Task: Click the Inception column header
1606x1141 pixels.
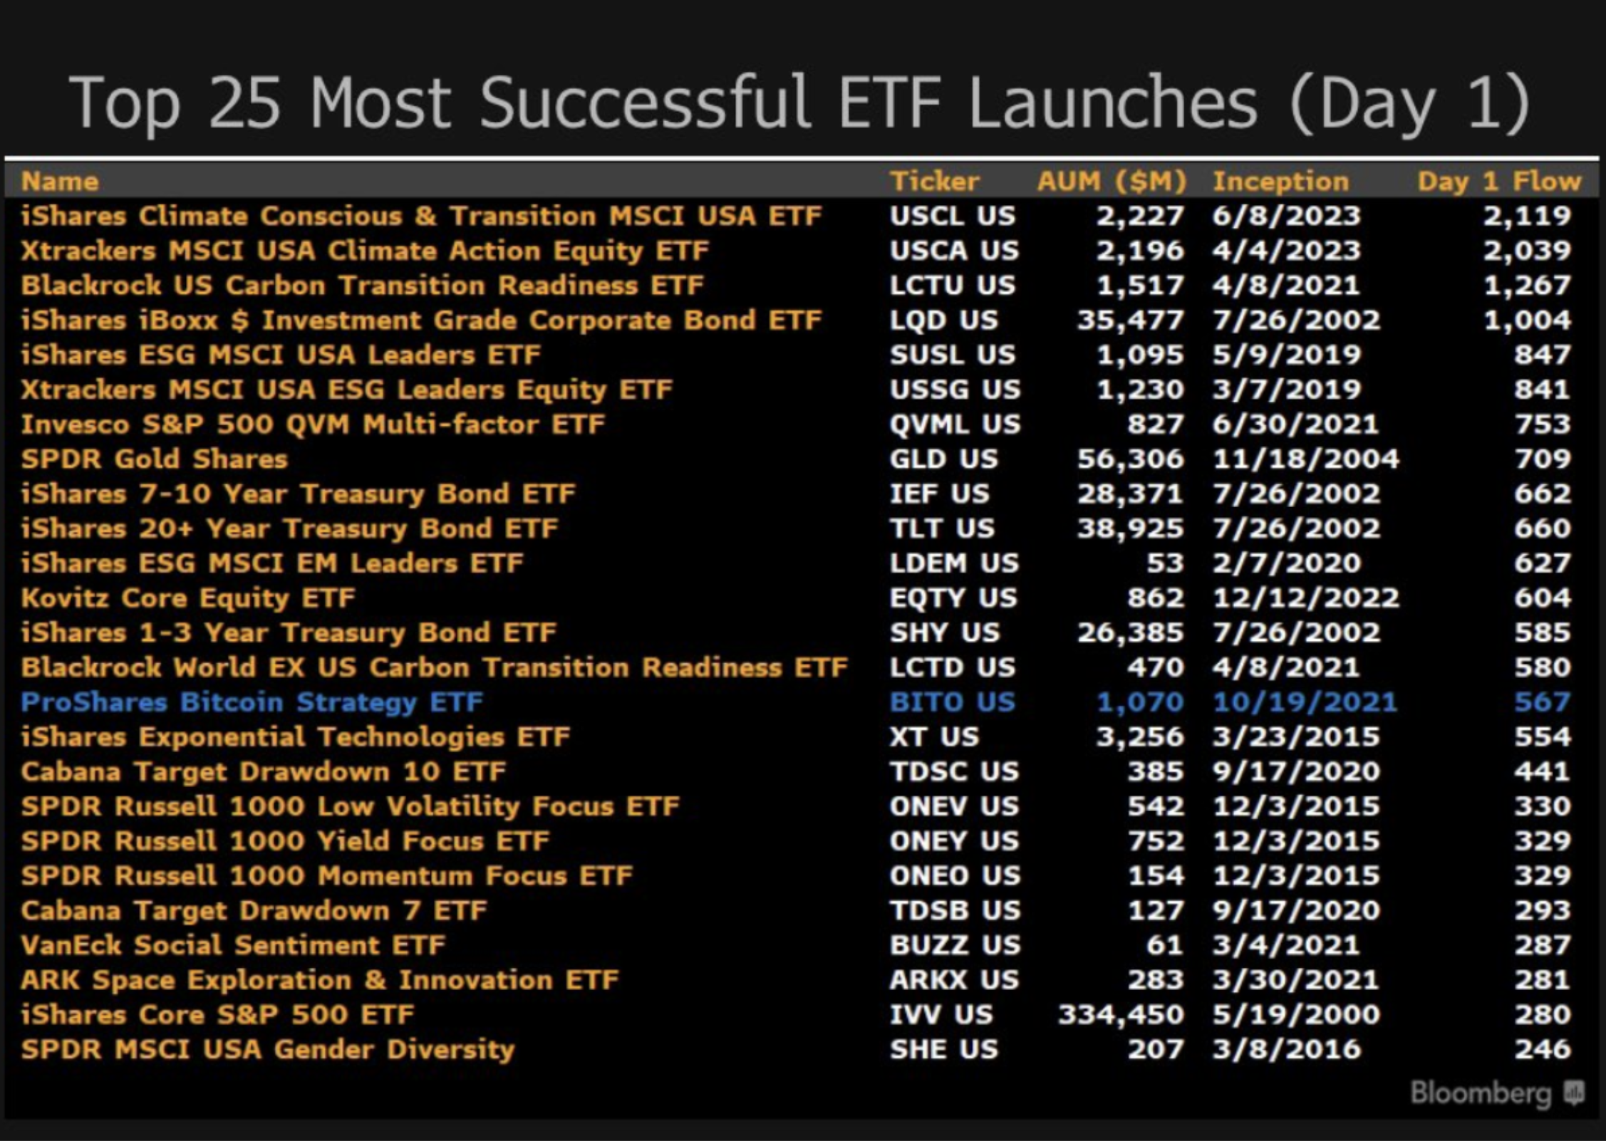Action: tap(1280, 182)
